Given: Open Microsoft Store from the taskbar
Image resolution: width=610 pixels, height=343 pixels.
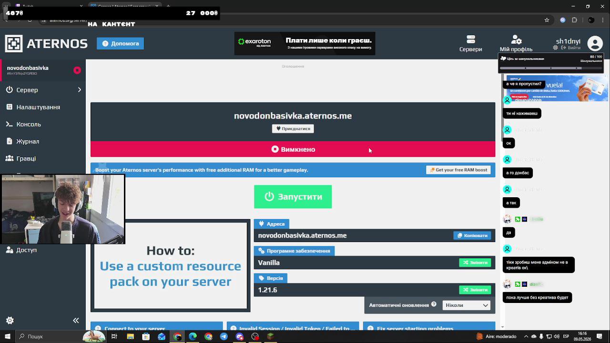Looking at the screenshot, I should [x=146, y=336].
